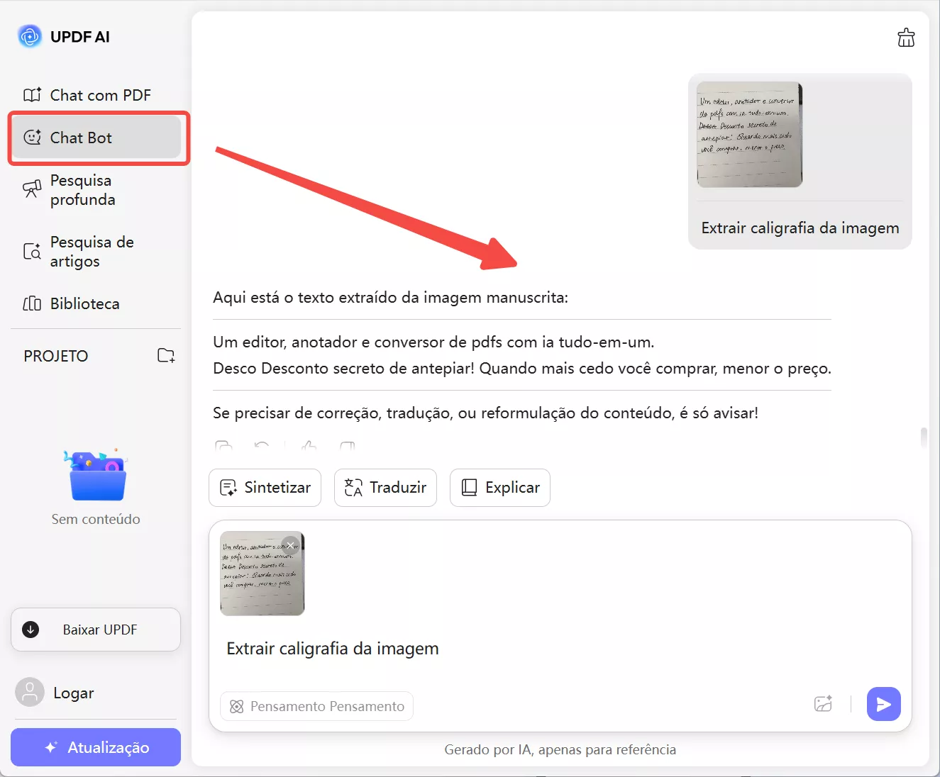Open image upload in the message bar
This screenshot has width=940, height=777.
[824, 703]
